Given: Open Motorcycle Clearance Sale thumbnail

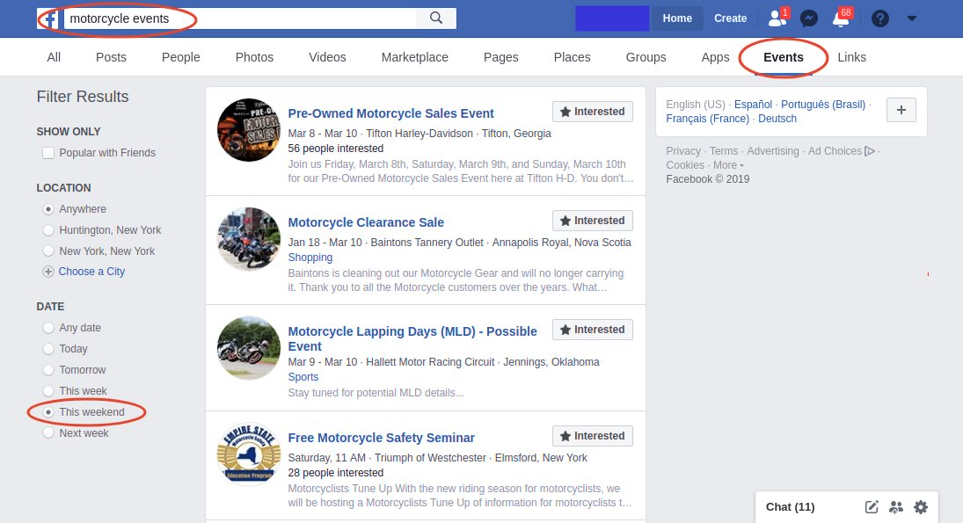Looking at the screenshot, I should tap(249, 239).
